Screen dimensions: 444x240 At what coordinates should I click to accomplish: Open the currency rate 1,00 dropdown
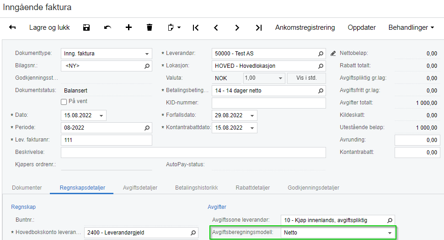tap(280, 78)
